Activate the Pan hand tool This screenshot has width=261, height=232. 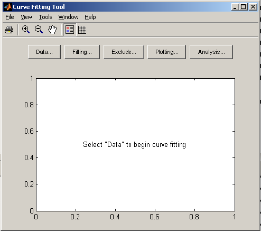click(52, 30)
